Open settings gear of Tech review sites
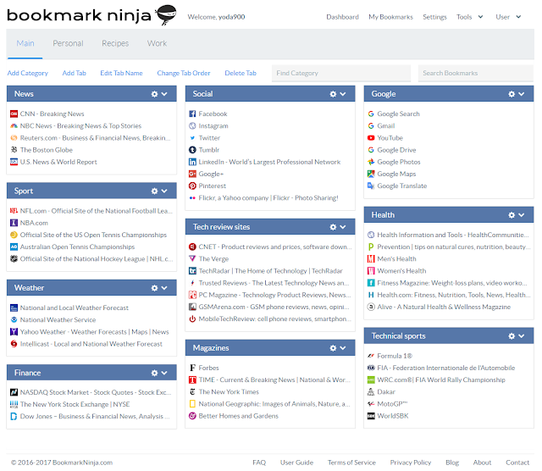This screenshot has height=471, width=542. pyautogui.click(x=333, y=227)
